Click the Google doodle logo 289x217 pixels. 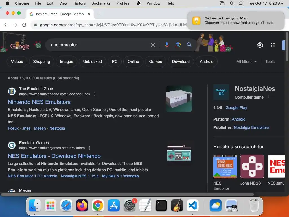tap(20, 45)
